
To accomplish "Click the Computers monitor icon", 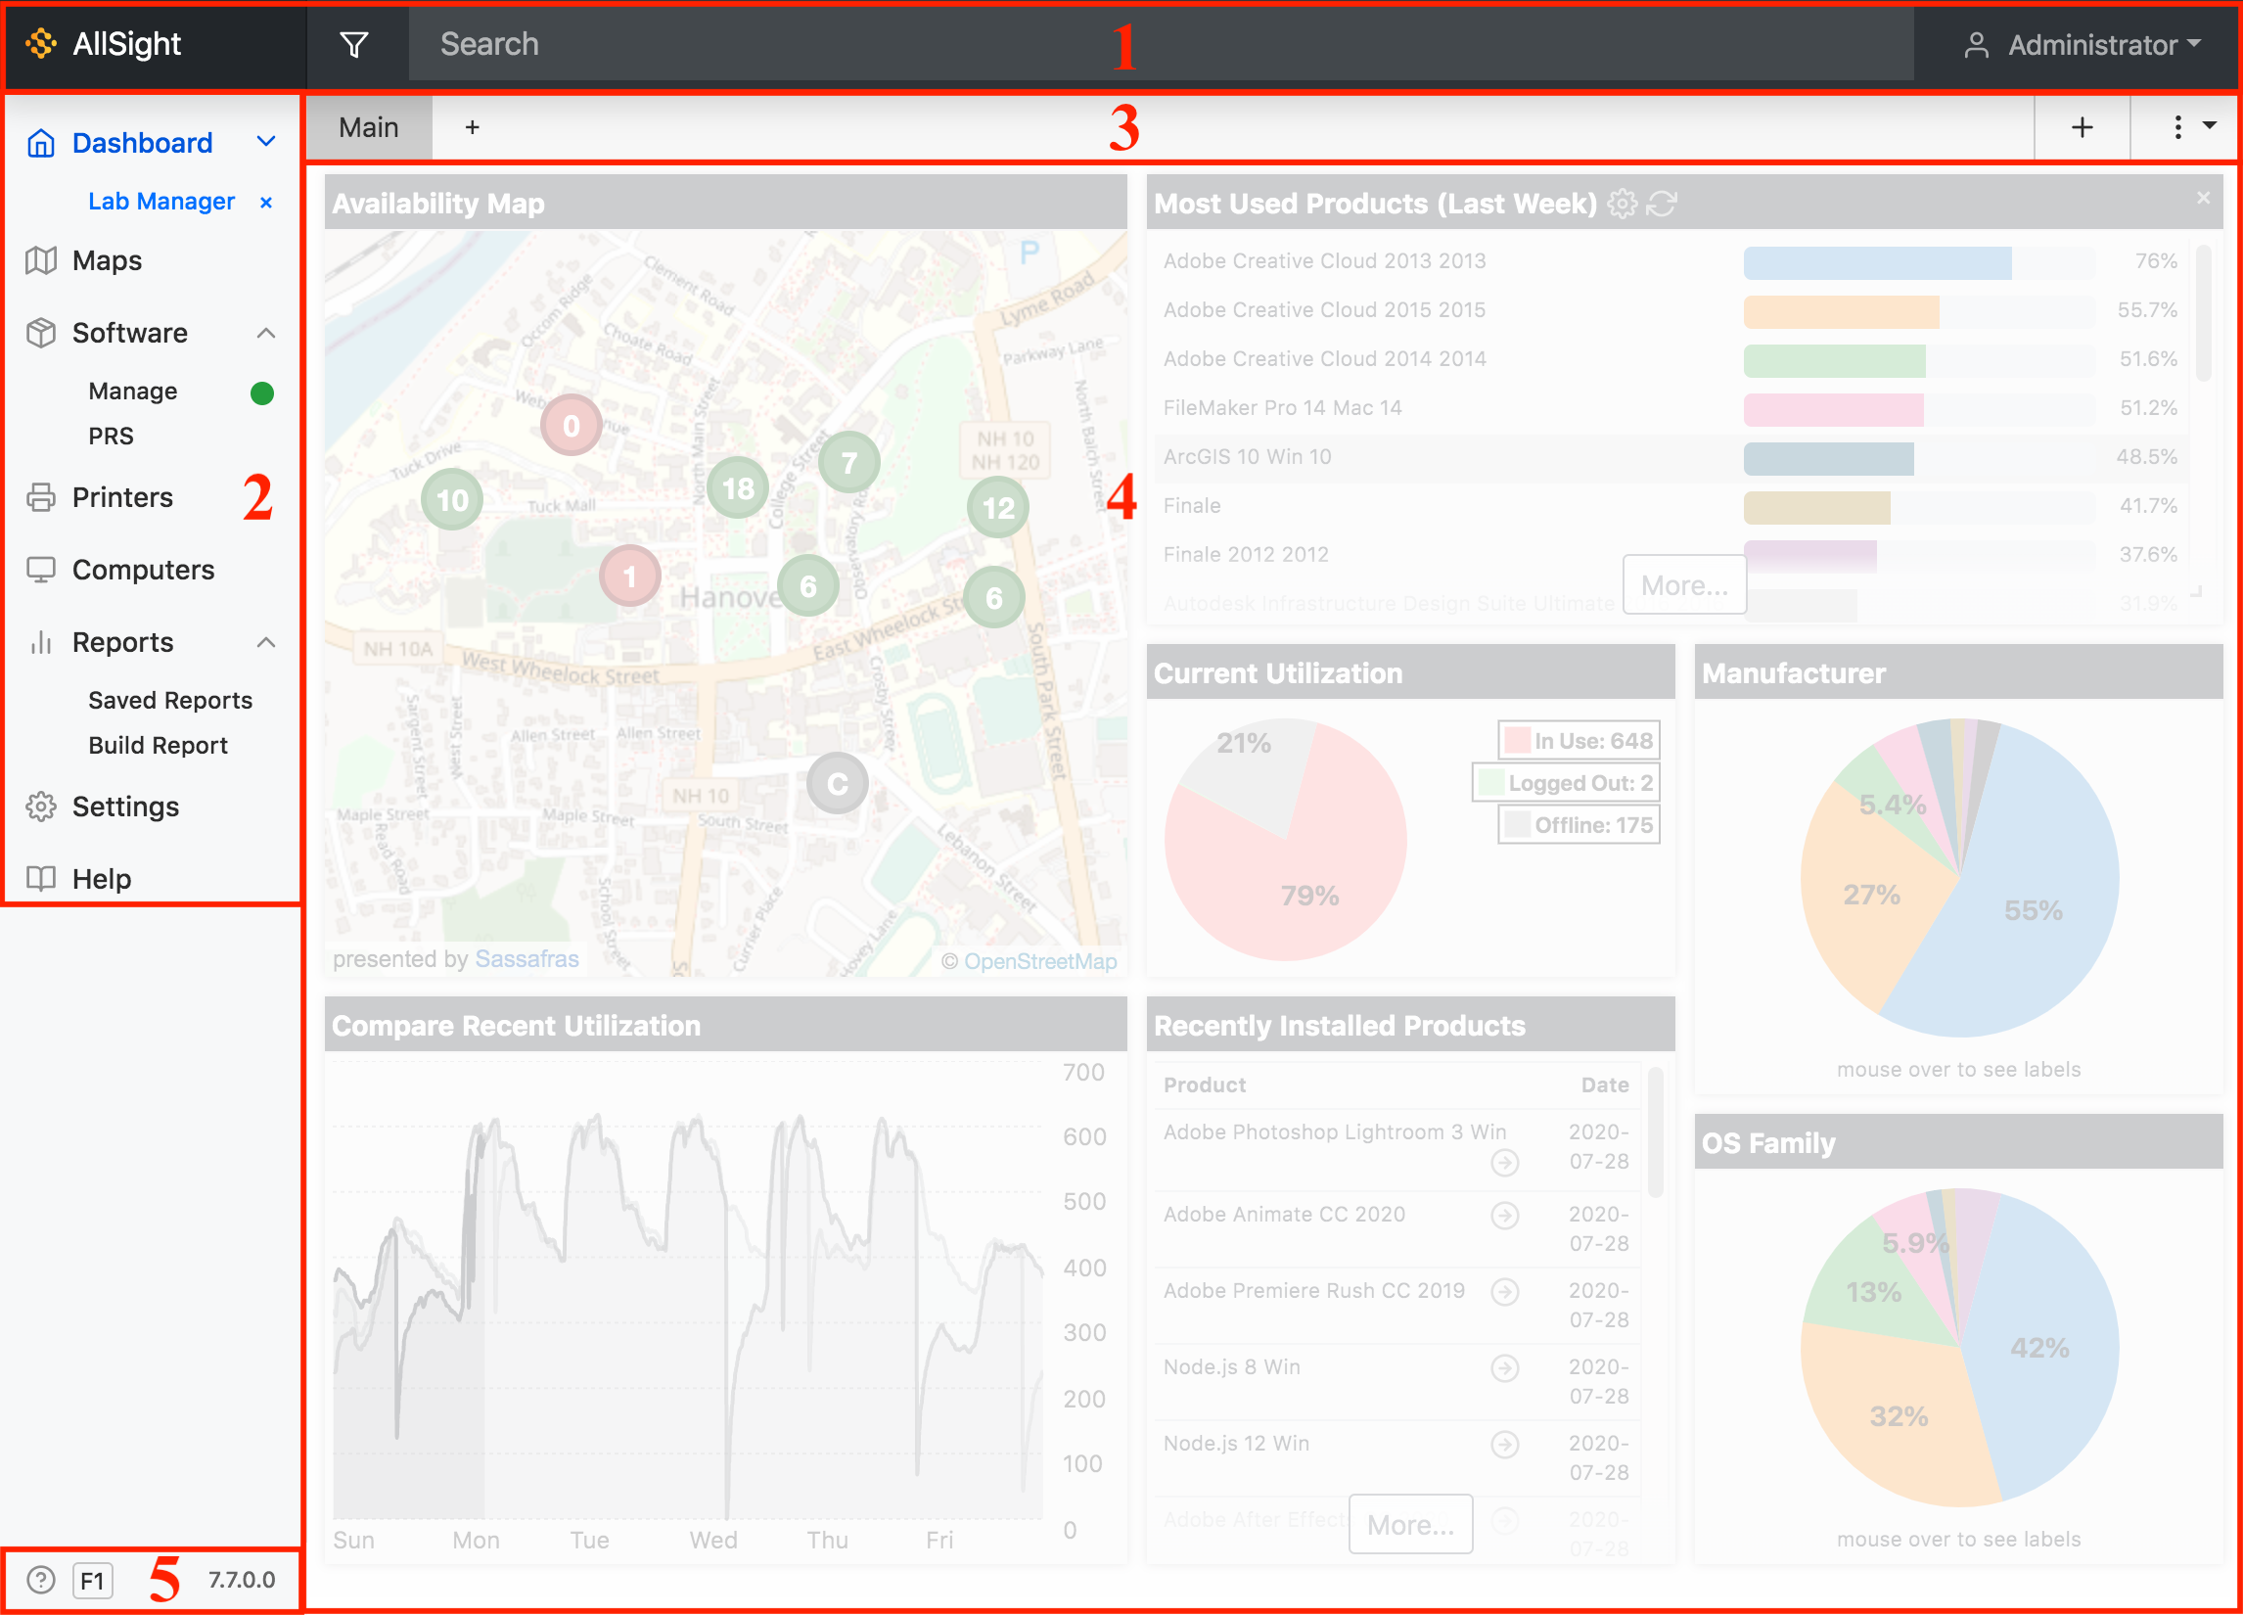I will coord(40,570).
